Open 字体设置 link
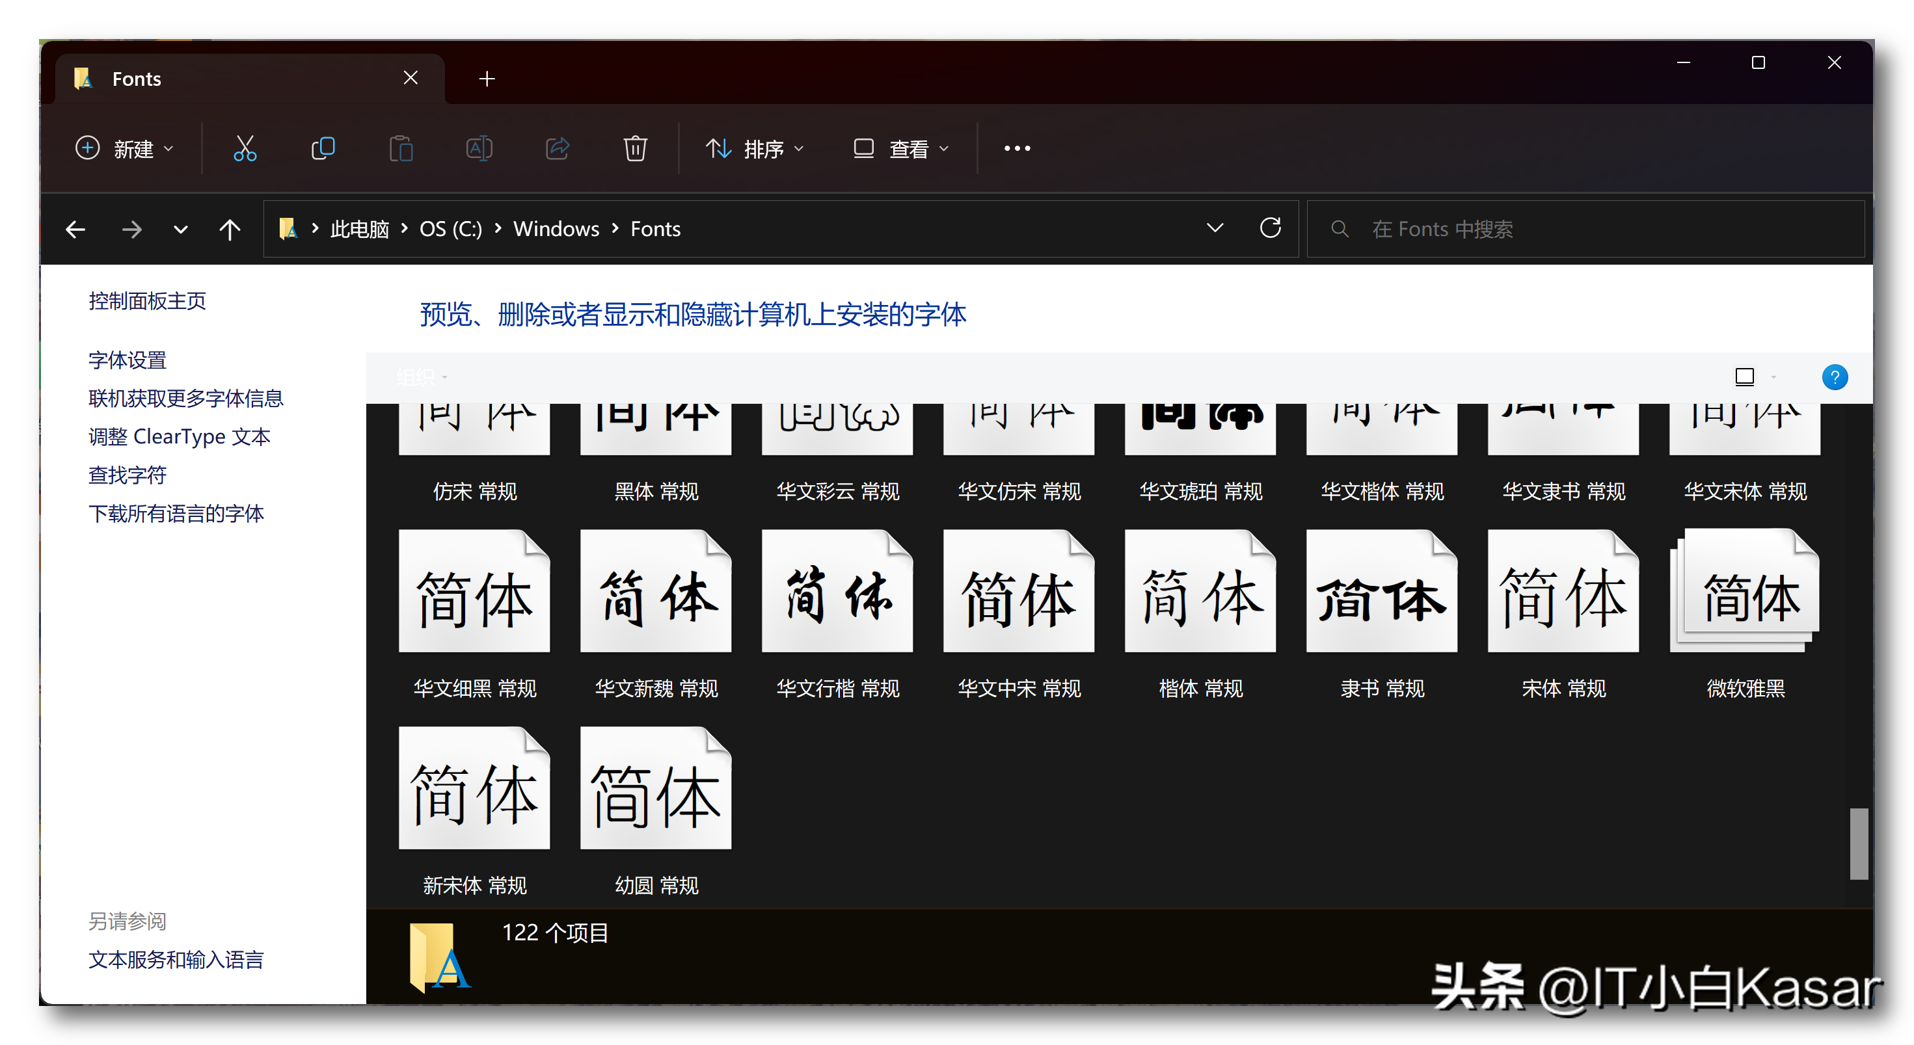Screen dimensions: 1914x1045 [x=127, y=360]
